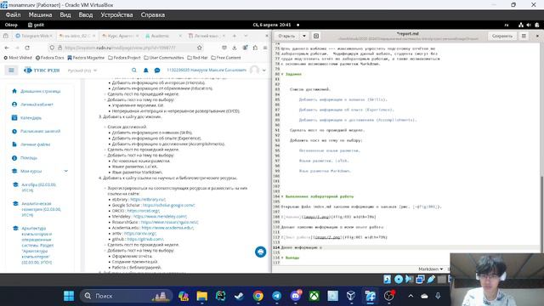Open the Алгебра course in sidebar
Image resolution: width=544 pixels, height=306 pixels.
click(38, 187)
